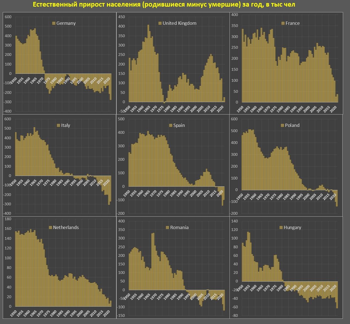Click the Netherlands legend text label
Viewport: 350px width, 324px height.
click(x=66, y=228)
